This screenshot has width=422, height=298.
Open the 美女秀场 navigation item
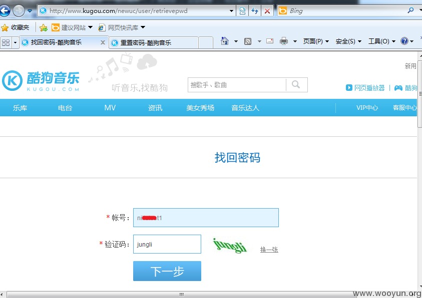pos(200,108)
